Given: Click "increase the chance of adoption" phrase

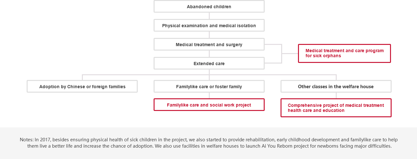Looking at the screenshot, I should tap(161, 146).
